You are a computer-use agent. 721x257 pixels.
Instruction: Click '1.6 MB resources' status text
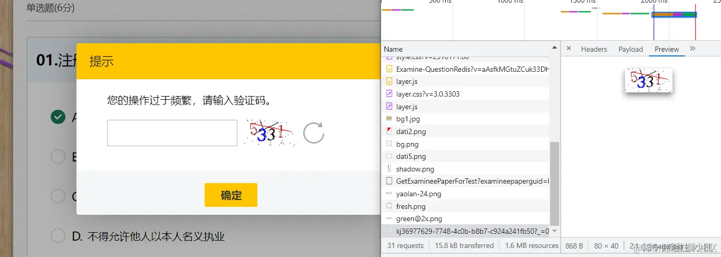(x=532, y=245)
